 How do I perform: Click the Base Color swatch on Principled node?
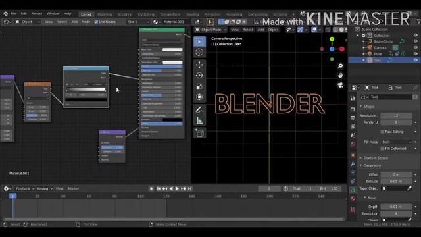pyautogui.click(x=172, y=50)
